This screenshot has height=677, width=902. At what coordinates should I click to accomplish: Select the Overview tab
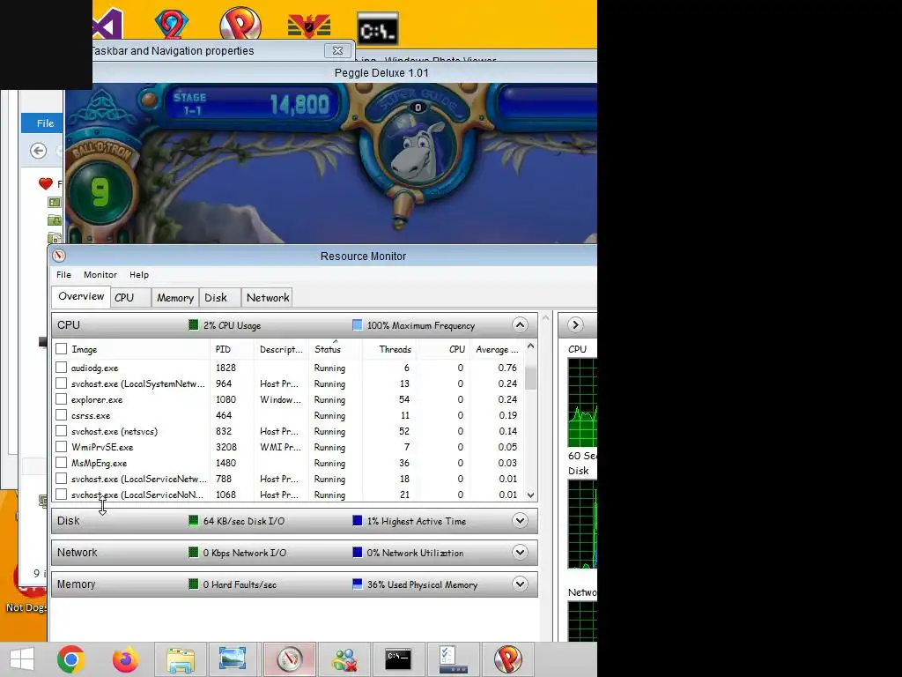click(x=81, y=296)
